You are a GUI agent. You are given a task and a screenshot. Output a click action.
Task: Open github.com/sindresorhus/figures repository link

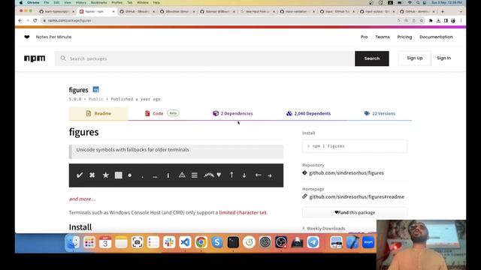346,173
